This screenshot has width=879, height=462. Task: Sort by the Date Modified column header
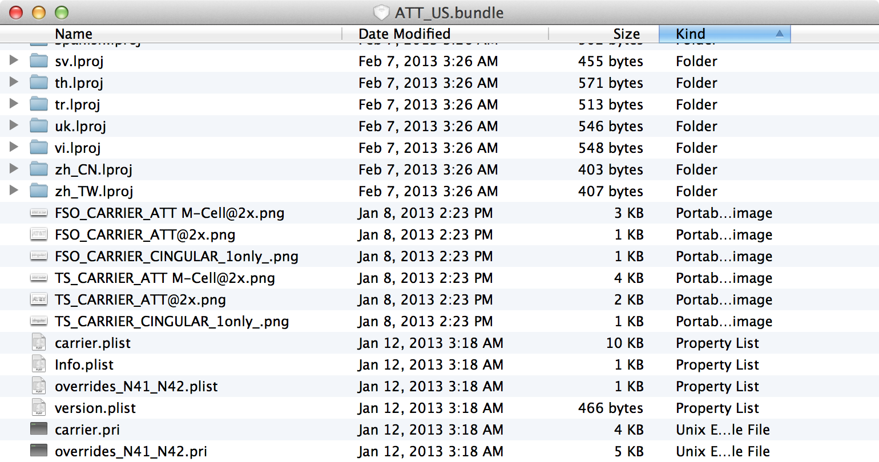(445, 34)
